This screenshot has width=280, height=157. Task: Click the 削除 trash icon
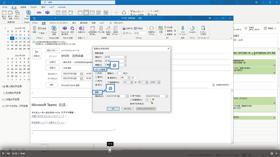(34, 28)
